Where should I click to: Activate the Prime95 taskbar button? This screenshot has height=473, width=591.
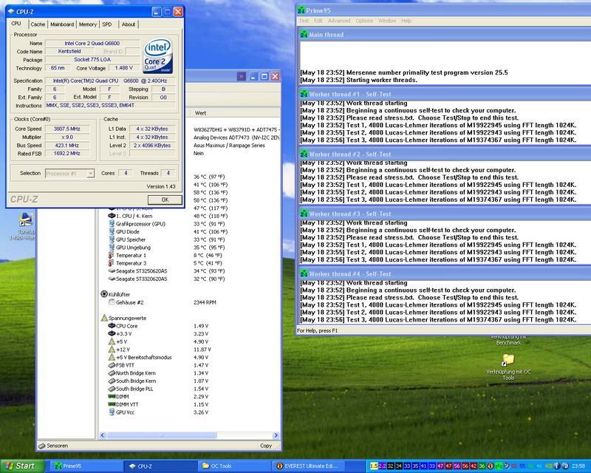pyautogui.click(x=85, y=466)
